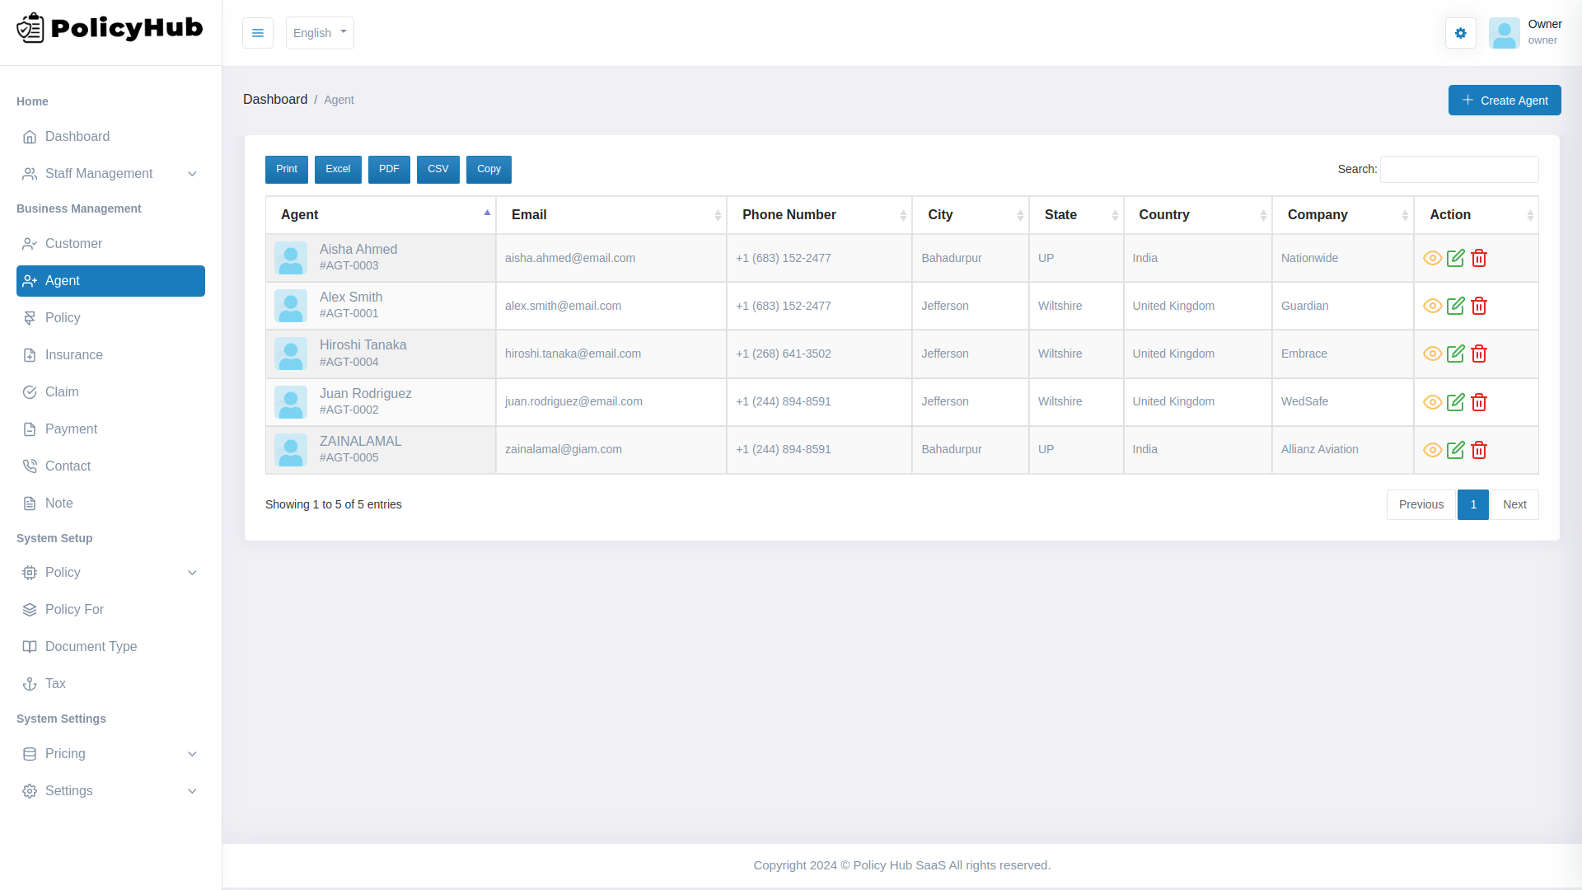Open the edit action for Juan Rodriguez
Image resolution: width=1582 pixels, height=890 pixels.
(x=1455, y=402)
